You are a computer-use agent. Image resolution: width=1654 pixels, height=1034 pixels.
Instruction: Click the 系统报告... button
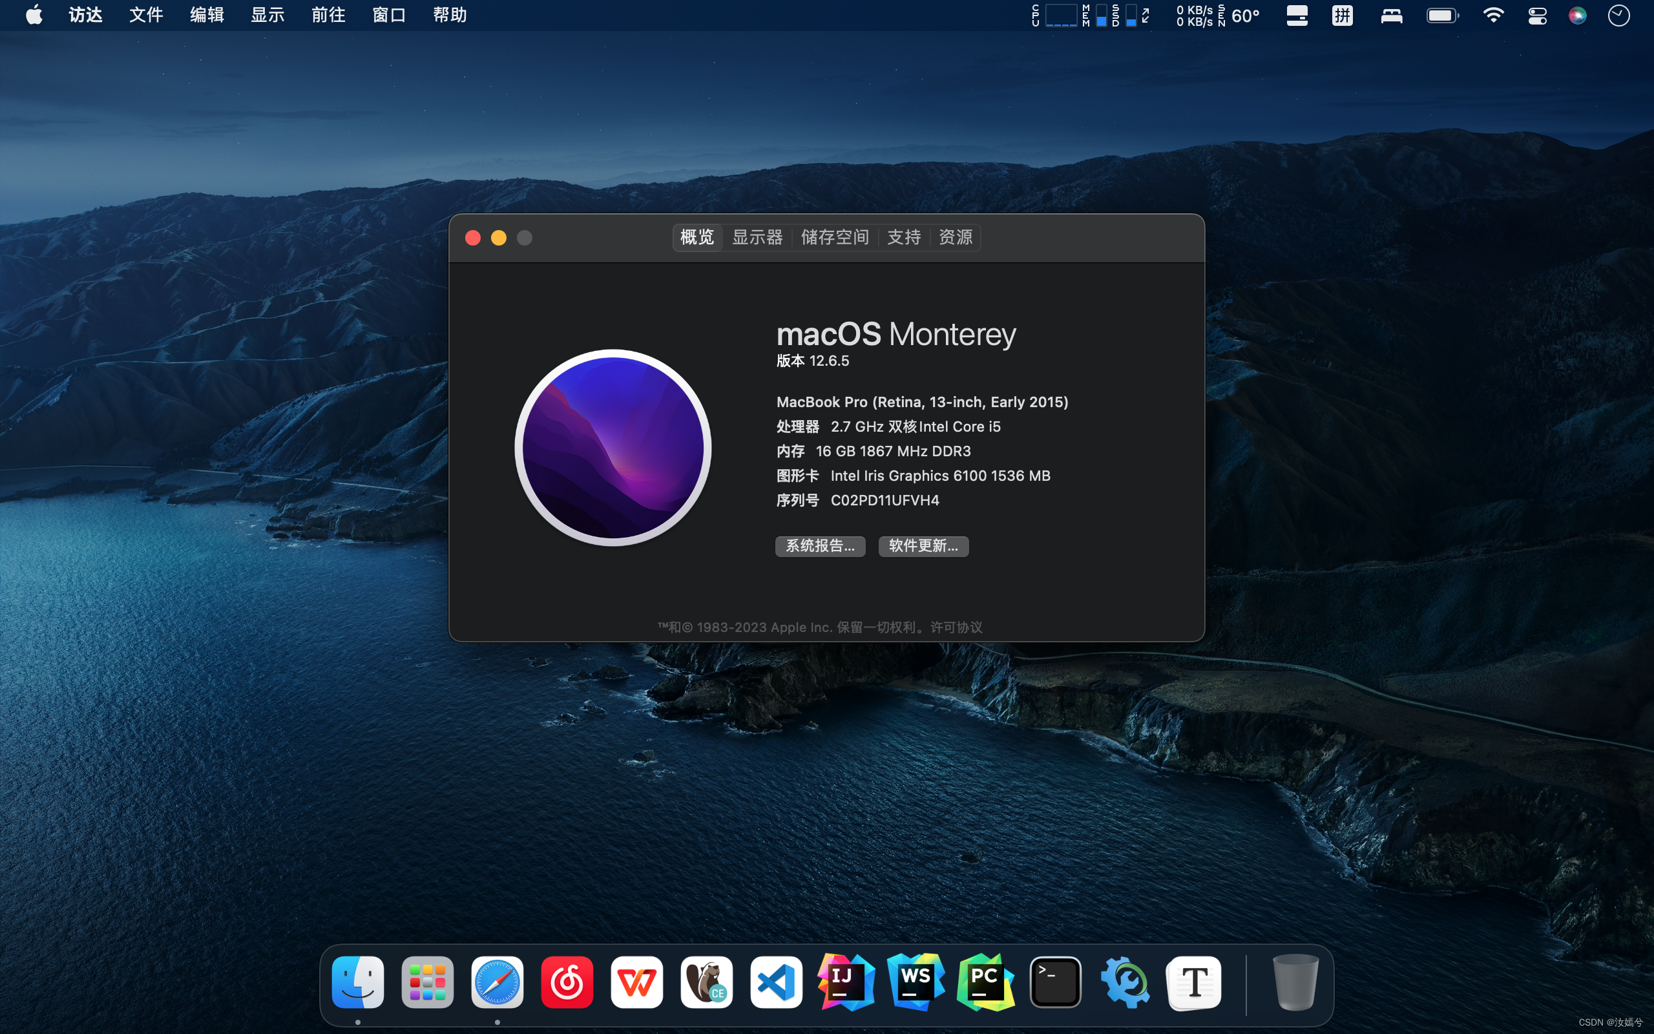coord(820,545)
